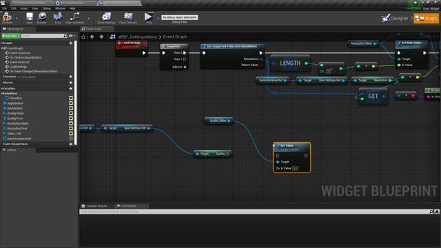This screenshot has width=441, height=248.
Task: Open the File menu
Action: 5,8
